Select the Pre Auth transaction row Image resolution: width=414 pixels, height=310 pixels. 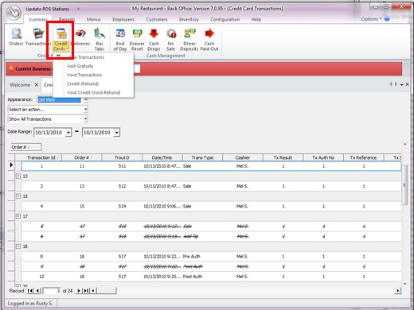click(x=211, y=257)
